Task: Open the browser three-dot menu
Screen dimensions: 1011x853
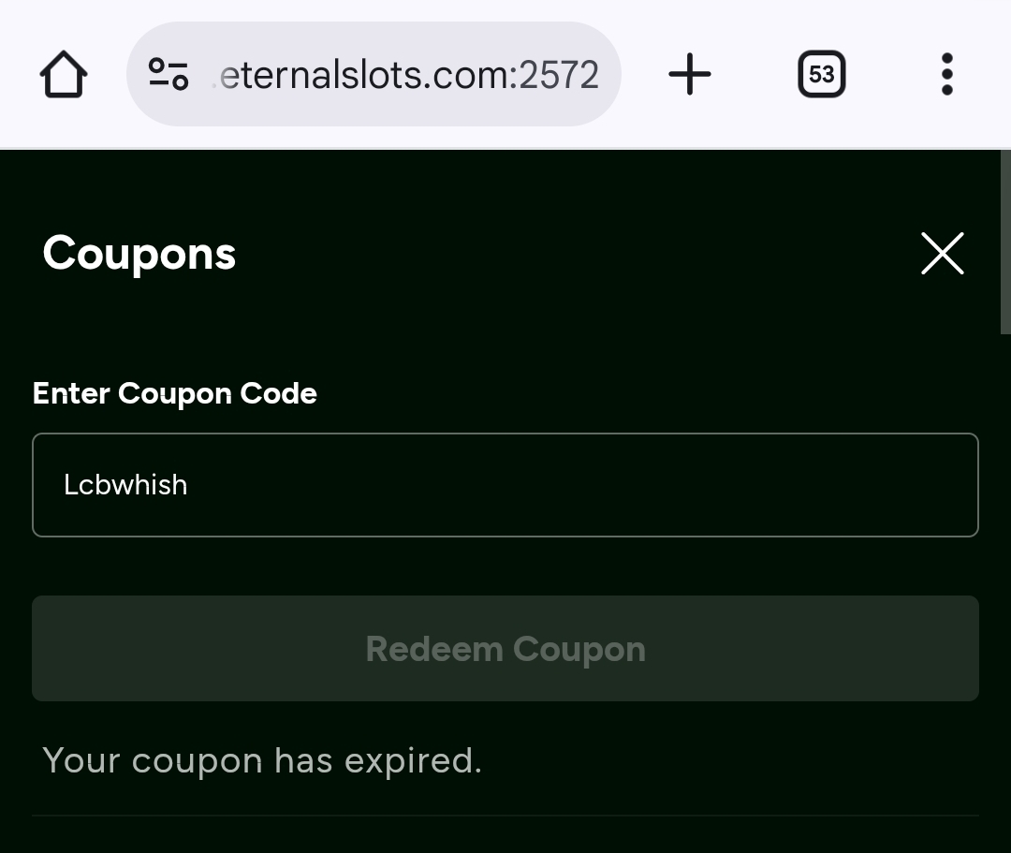Action: pos(946,74)
